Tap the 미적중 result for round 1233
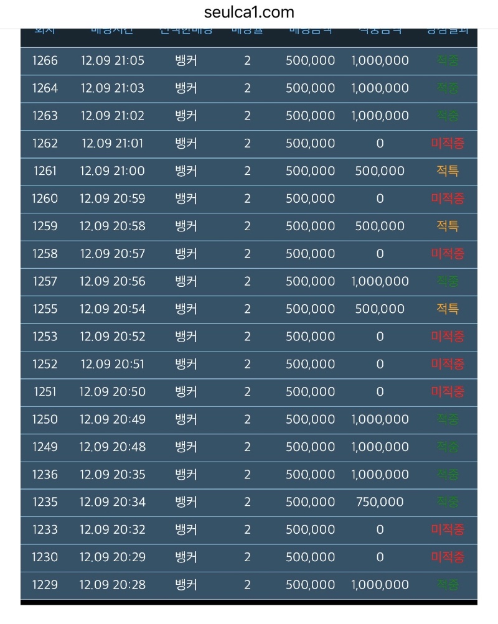Viewport: 498px width, 624px height. (448, 529)
